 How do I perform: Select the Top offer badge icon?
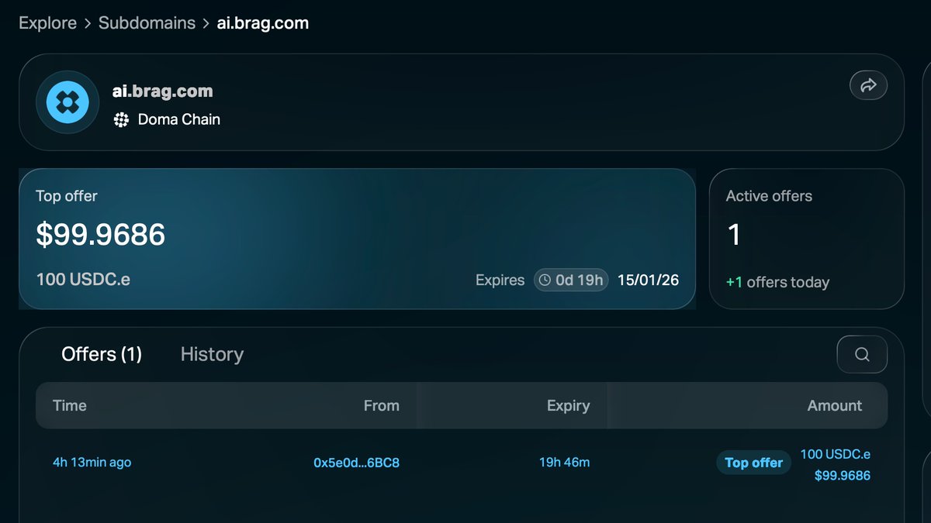pyautogui.click(x=753, y=462)
